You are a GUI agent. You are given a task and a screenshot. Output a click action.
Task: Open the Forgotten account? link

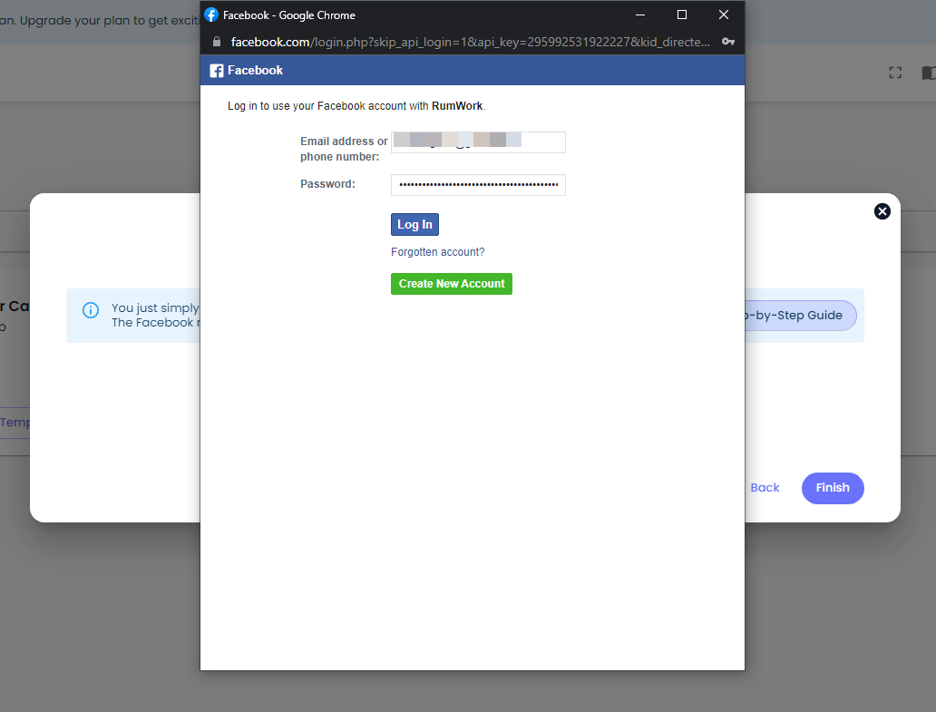click(x=437, y=252)
